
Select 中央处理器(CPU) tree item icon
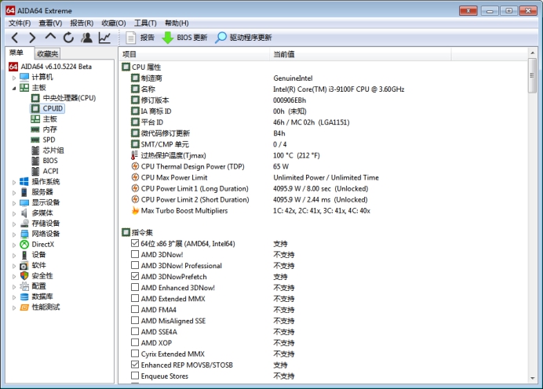35,98
